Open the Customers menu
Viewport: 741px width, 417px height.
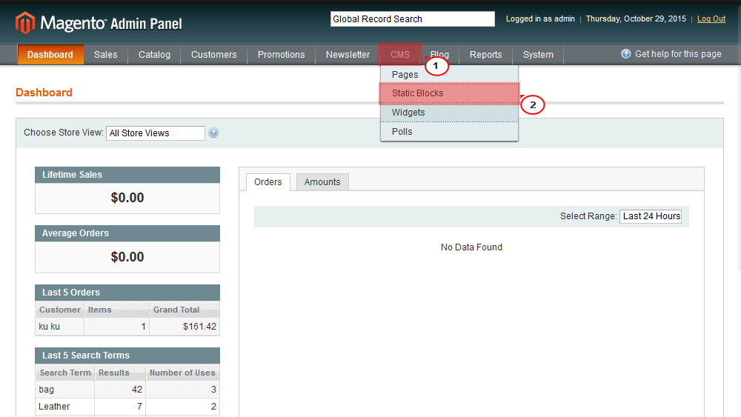click(x=213, y=55)
